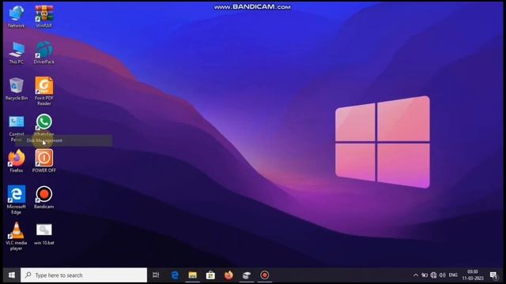Select the This PC desktop icon
Viewport: 506px width, 284px height.
point(17,53)
